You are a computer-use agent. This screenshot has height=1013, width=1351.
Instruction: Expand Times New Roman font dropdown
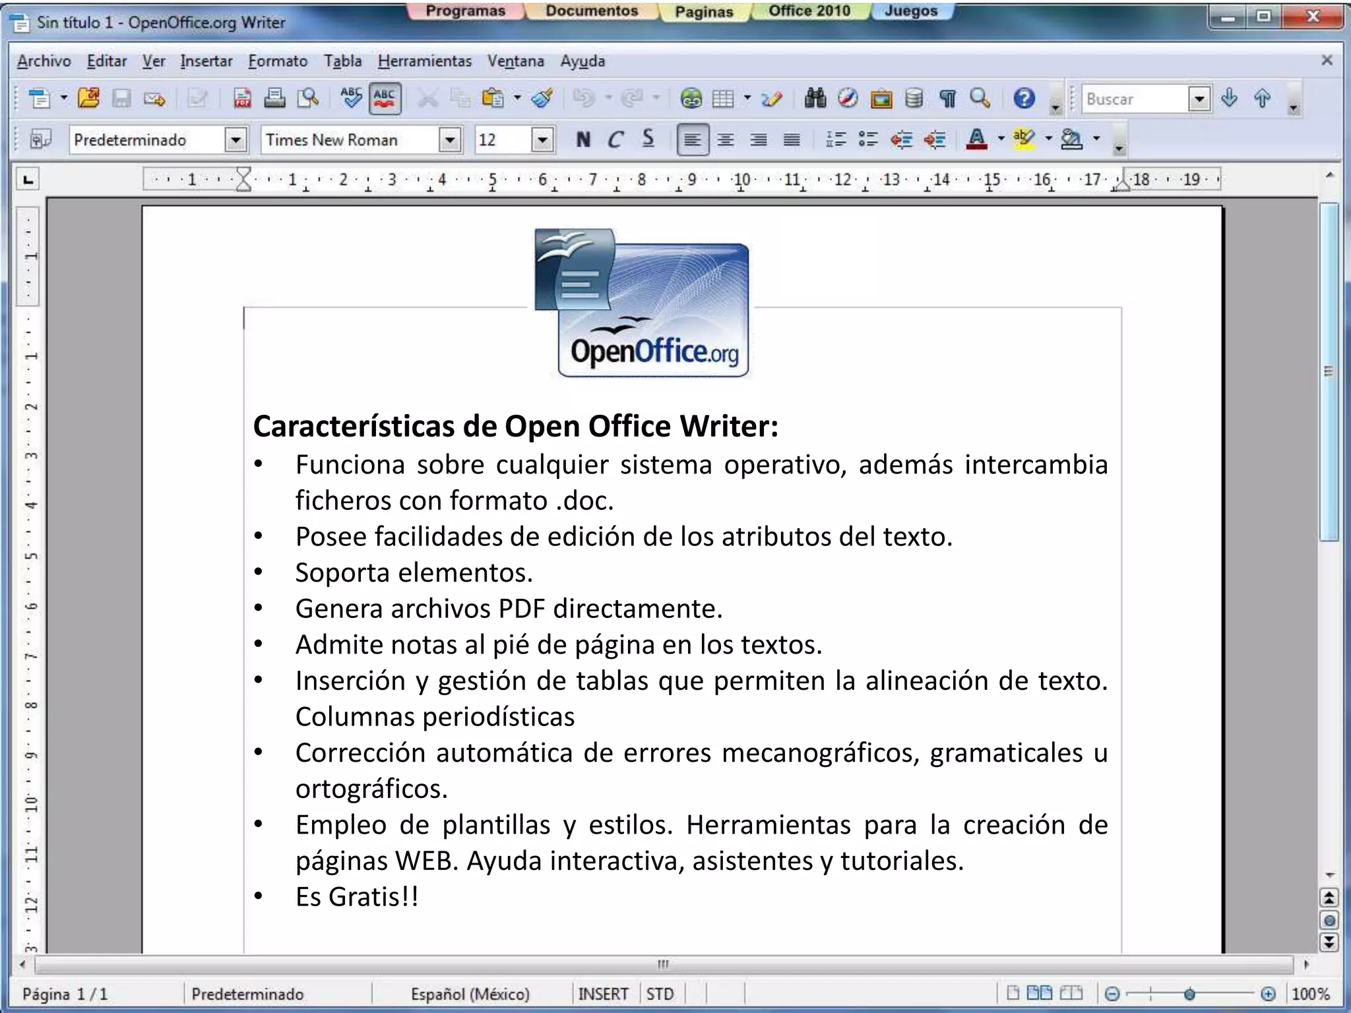450,140
